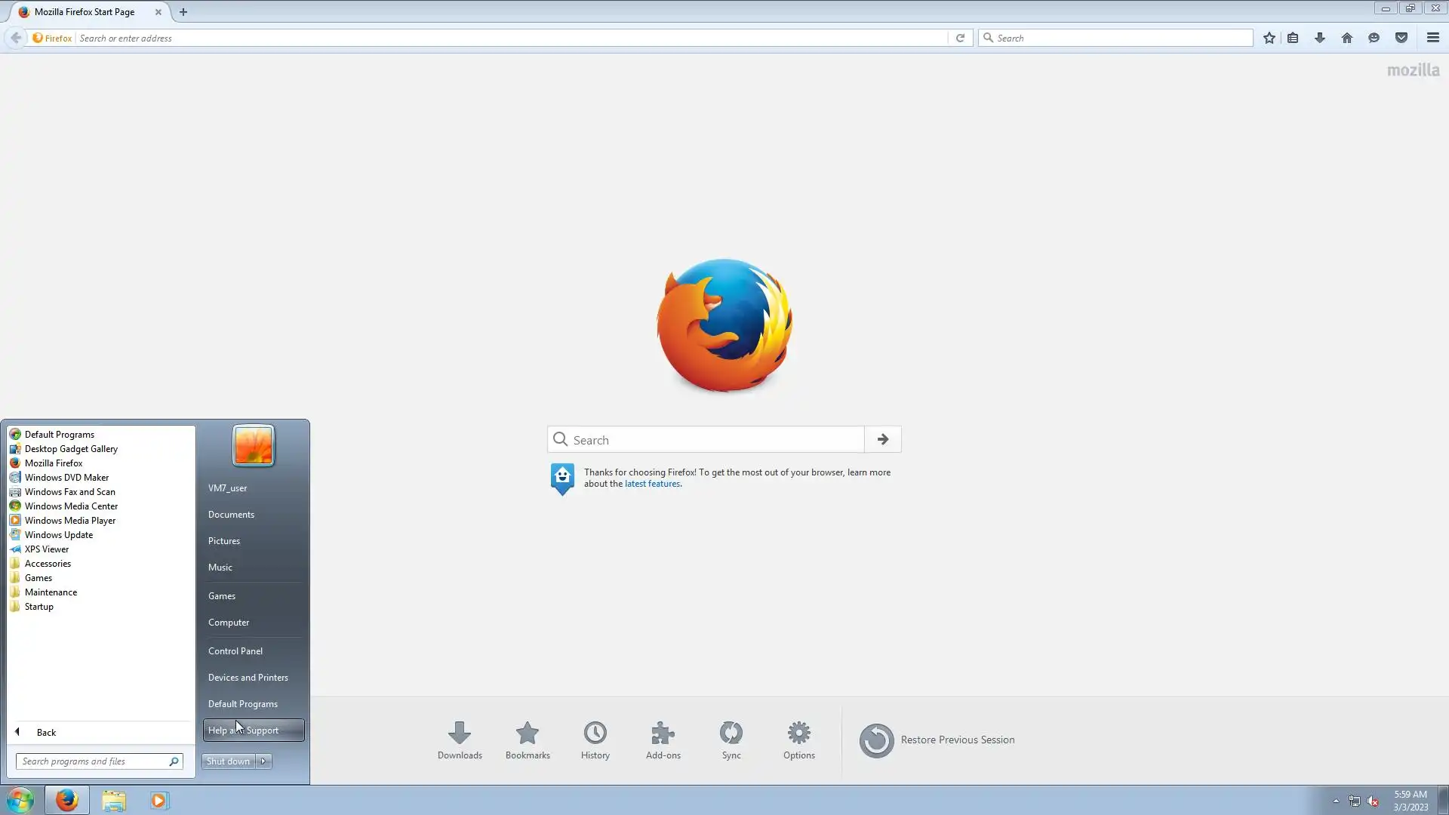Viewport: 1449px width, 815px height.
Task: Select Windows Media Player program
Action: click(x=70, y=521)
